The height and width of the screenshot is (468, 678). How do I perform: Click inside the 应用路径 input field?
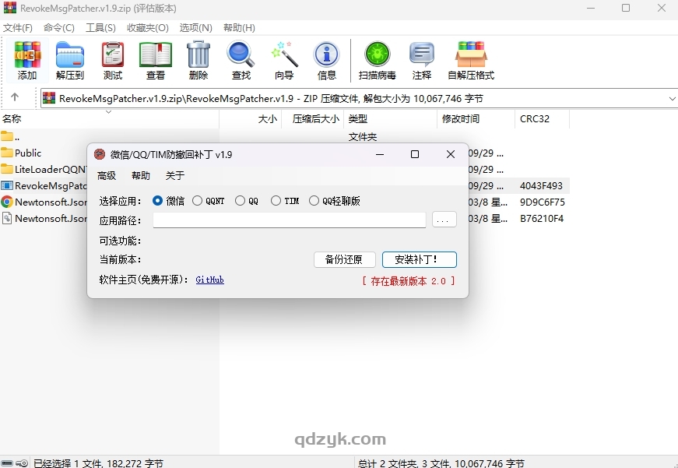288,220
